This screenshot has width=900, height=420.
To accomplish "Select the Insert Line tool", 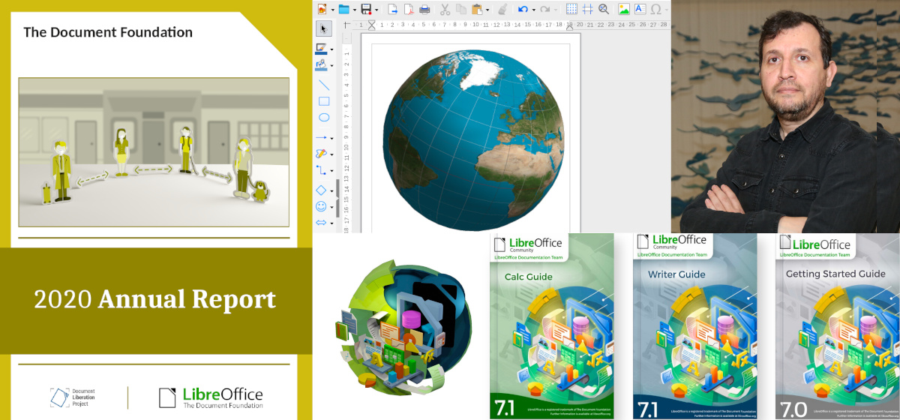I will tap(324, 85).
